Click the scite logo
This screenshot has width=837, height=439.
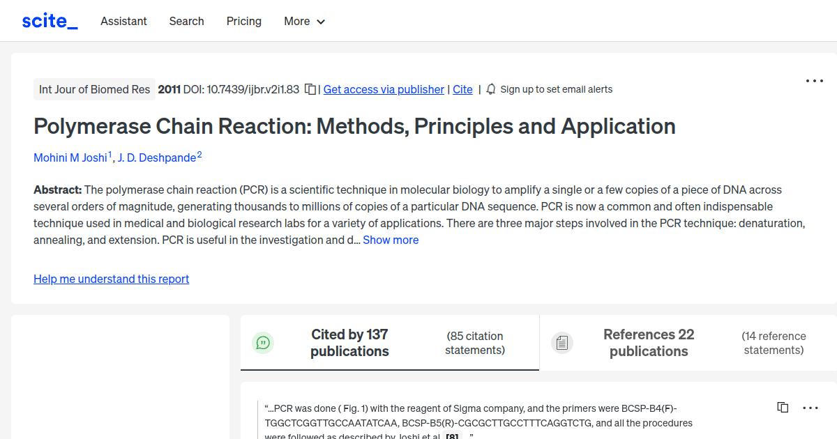pos(49,20)
